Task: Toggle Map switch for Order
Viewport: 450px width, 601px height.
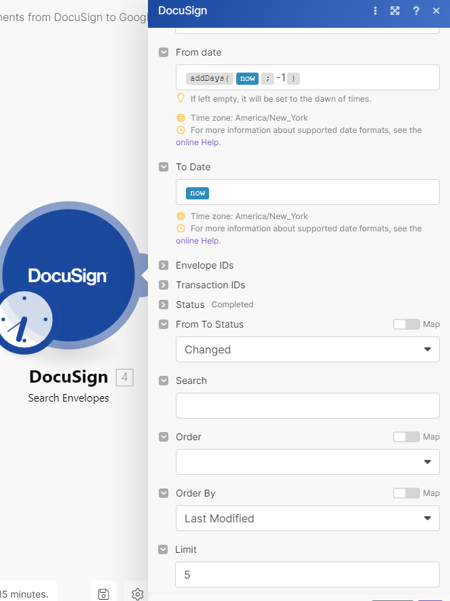Action: click(x=407, y=437)
